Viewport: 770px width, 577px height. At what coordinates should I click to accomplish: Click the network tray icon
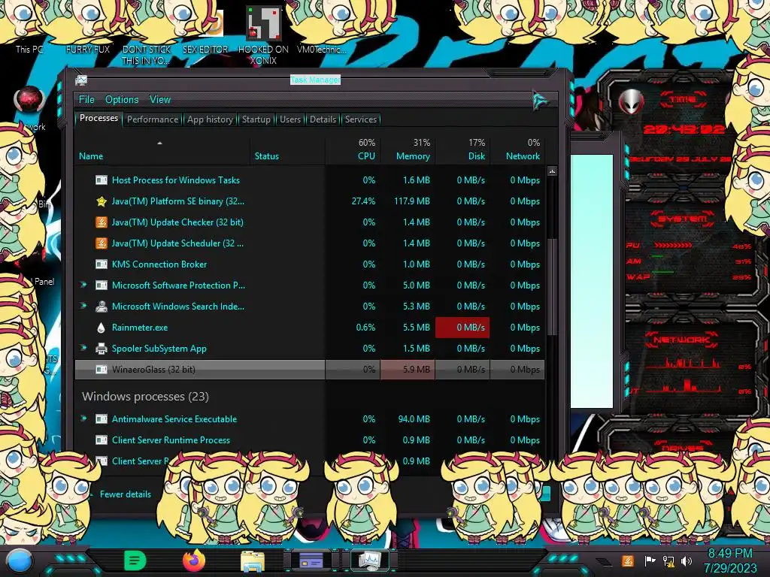tap(668, 560)
